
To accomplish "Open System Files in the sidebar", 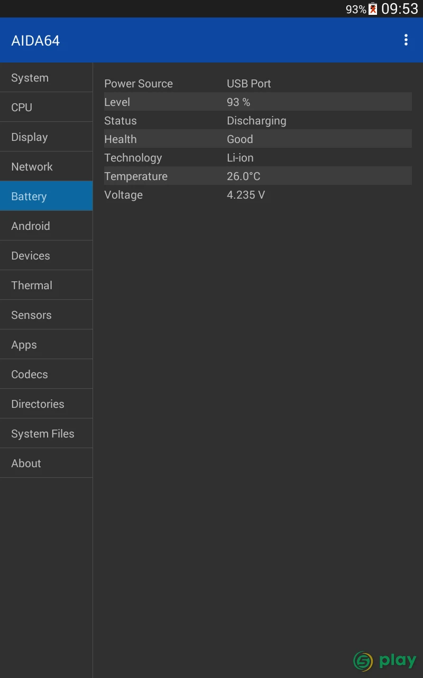I will point(46,434).
